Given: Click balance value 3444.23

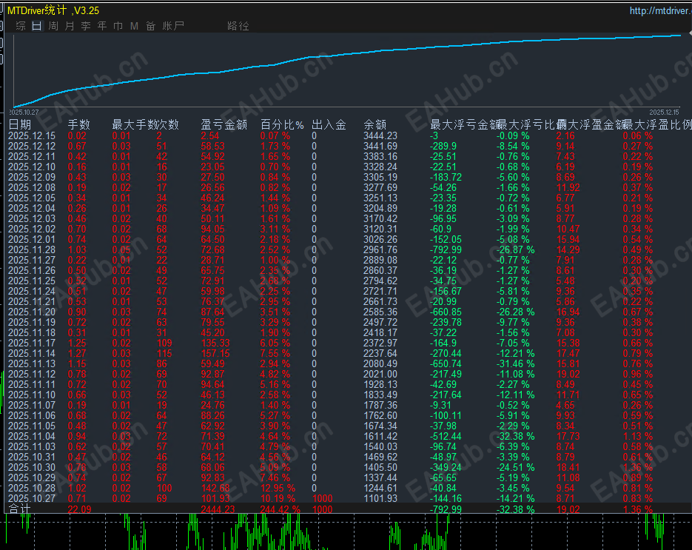Looking at the screenshot, I should coord(380,136).
